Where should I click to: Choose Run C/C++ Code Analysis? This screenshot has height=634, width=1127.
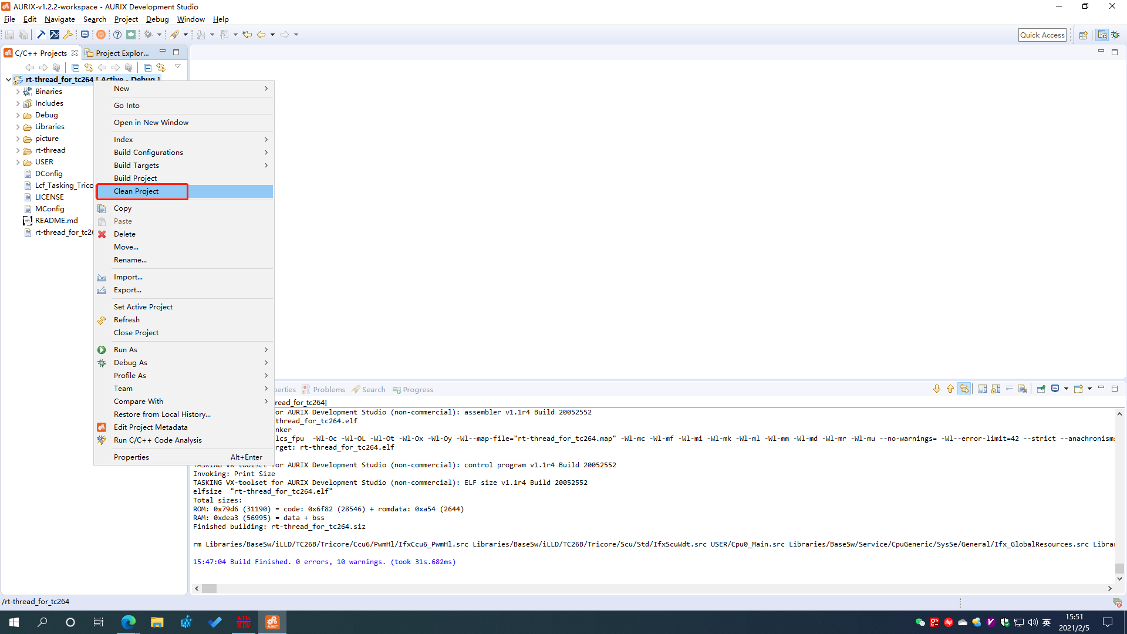pos(184,440)
